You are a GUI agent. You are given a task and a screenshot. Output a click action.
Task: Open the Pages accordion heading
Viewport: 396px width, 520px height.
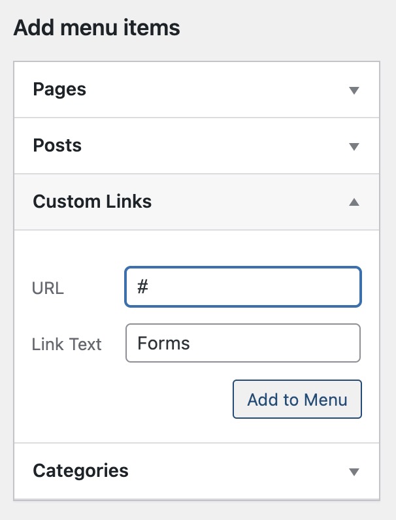pyautogui.click(x=59, y=89)
